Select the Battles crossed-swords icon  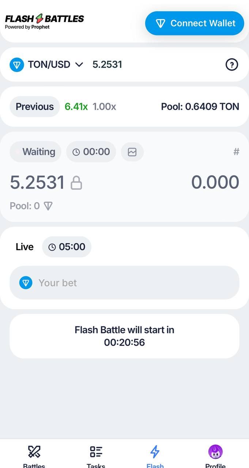tap(34, 452)
